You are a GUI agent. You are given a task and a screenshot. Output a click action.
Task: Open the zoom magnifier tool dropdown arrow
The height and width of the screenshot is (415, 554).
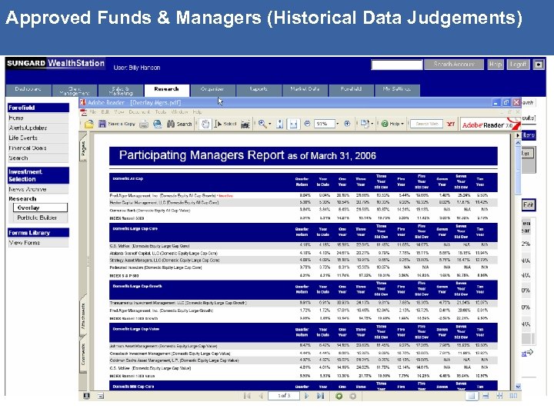pyautogui.click(x=270, y=124)
